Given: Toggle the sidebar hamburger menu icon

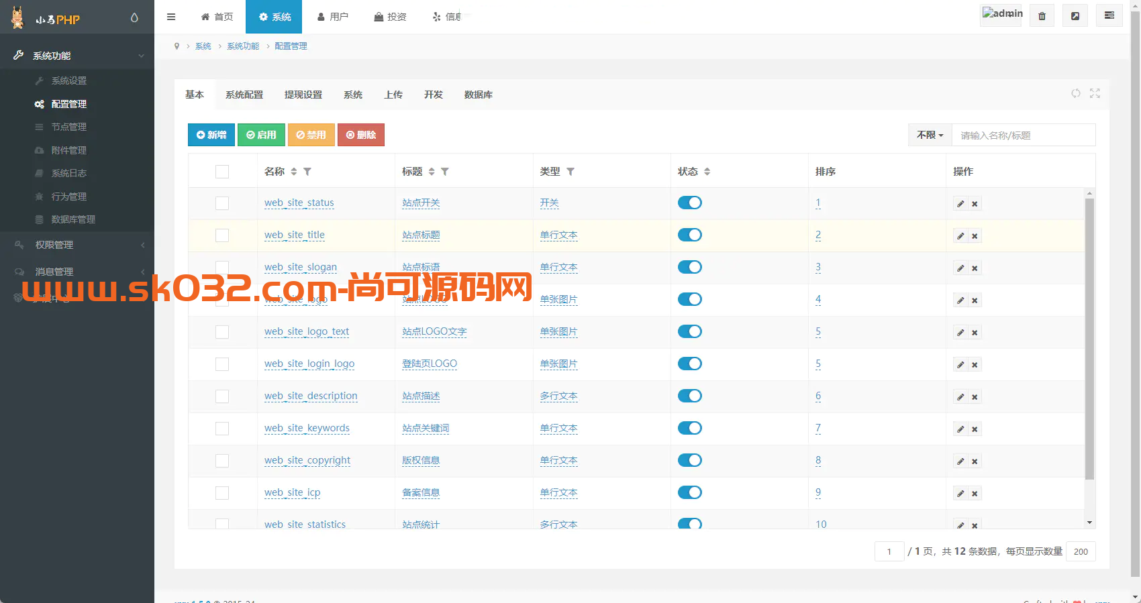Looking at the screenshot, I should (171, 17).
